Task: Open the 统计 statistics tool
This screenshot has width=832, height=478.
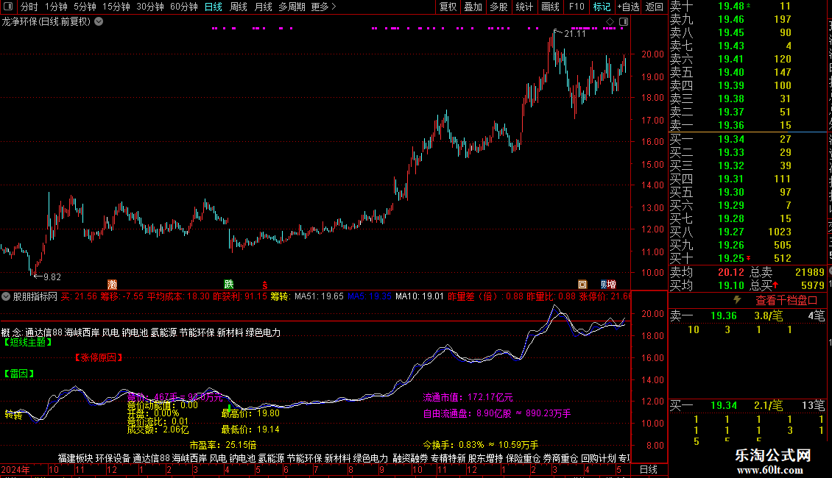Action: [x=524, y=7]
